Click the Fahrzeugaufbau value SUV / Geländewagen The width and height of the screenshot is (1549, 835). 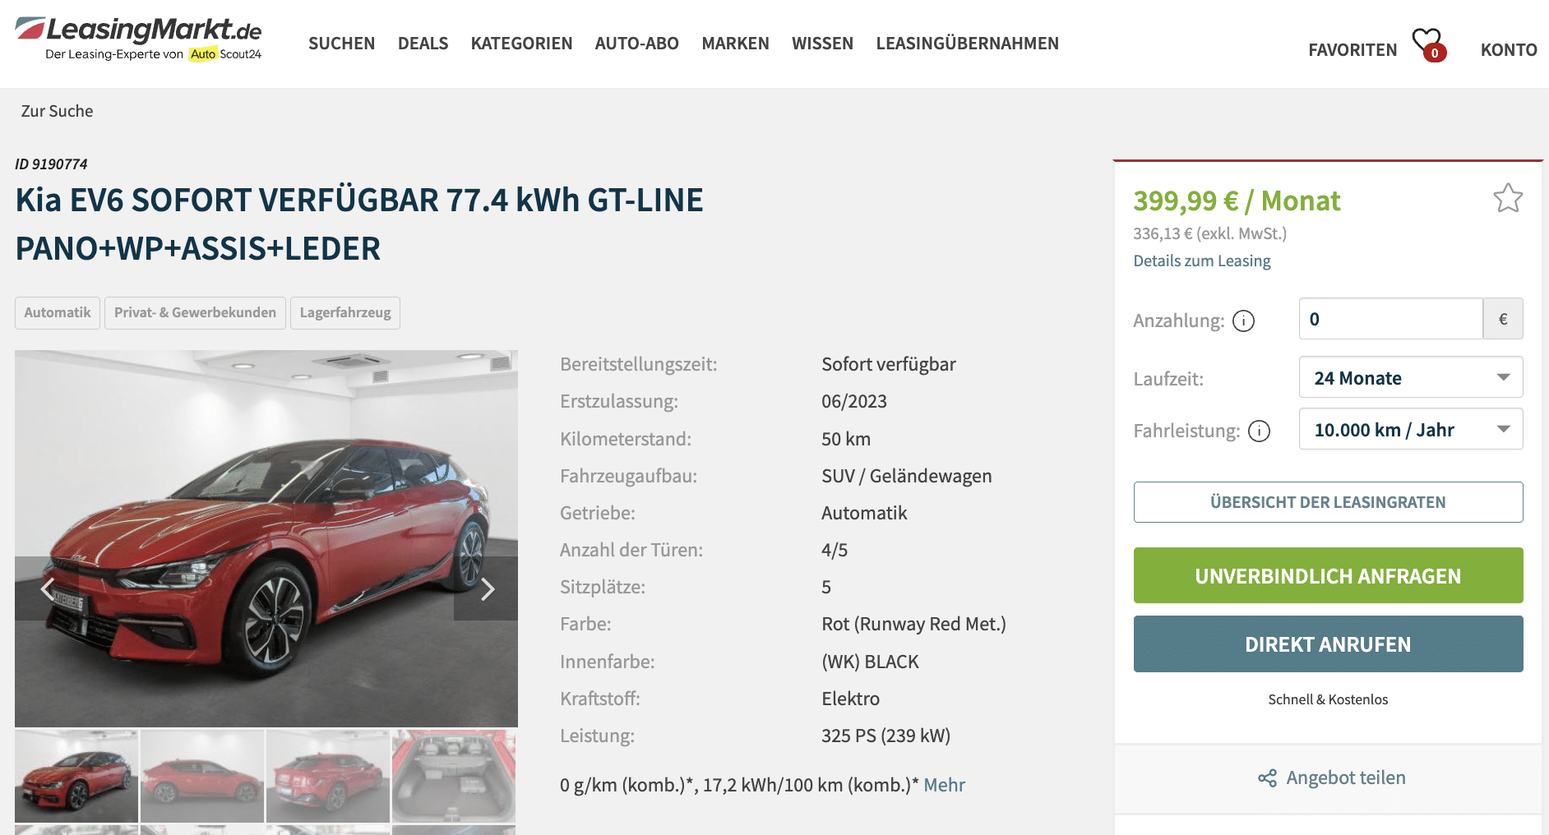[906, 476]
